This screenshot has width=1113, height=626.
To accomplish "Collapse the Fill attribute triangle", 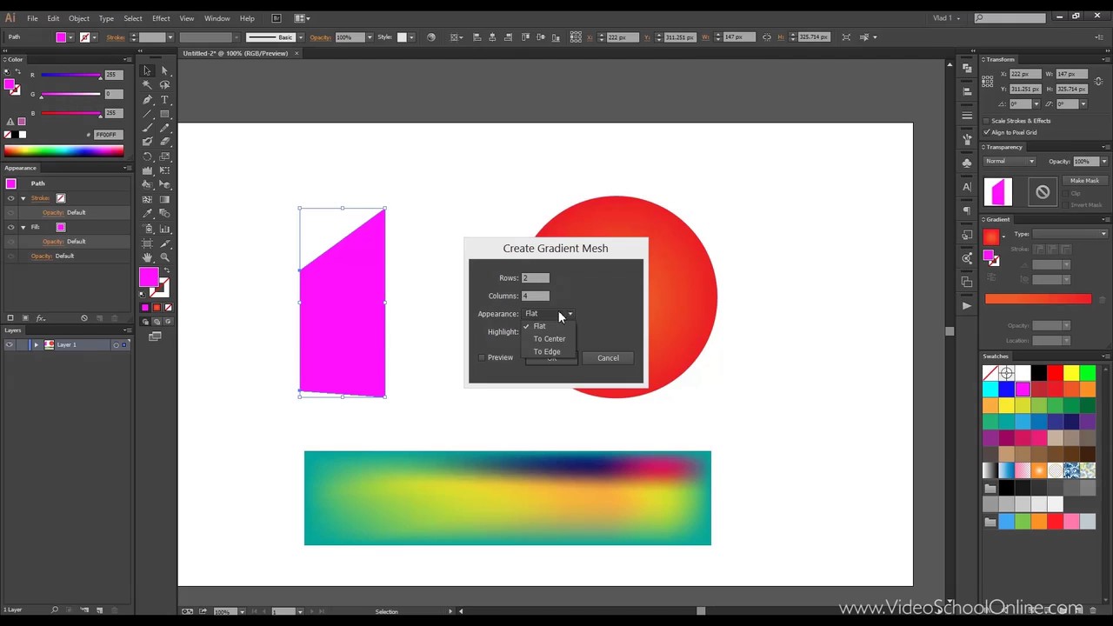I will (23, 227).
